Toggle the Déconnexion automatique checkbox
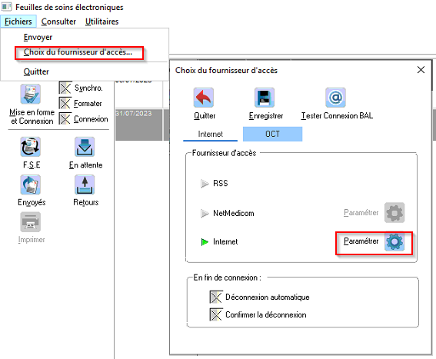 (x=216, y=297)
